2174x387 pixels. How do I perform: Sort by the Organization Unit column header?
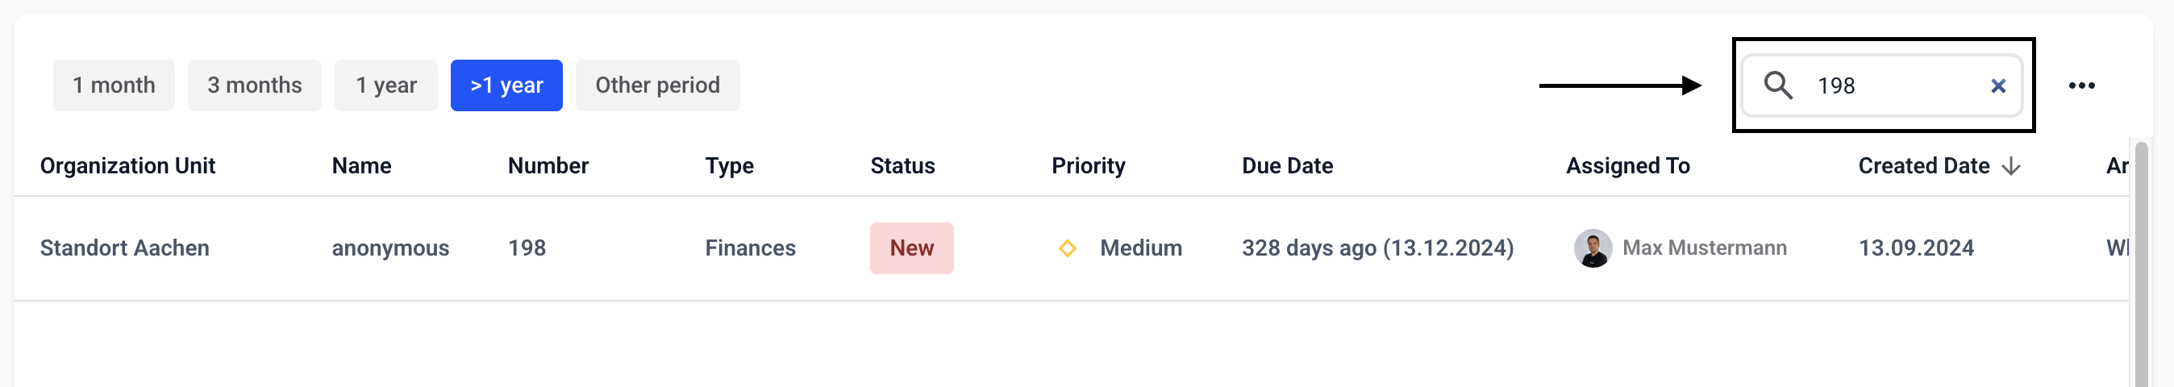(127, 166)
